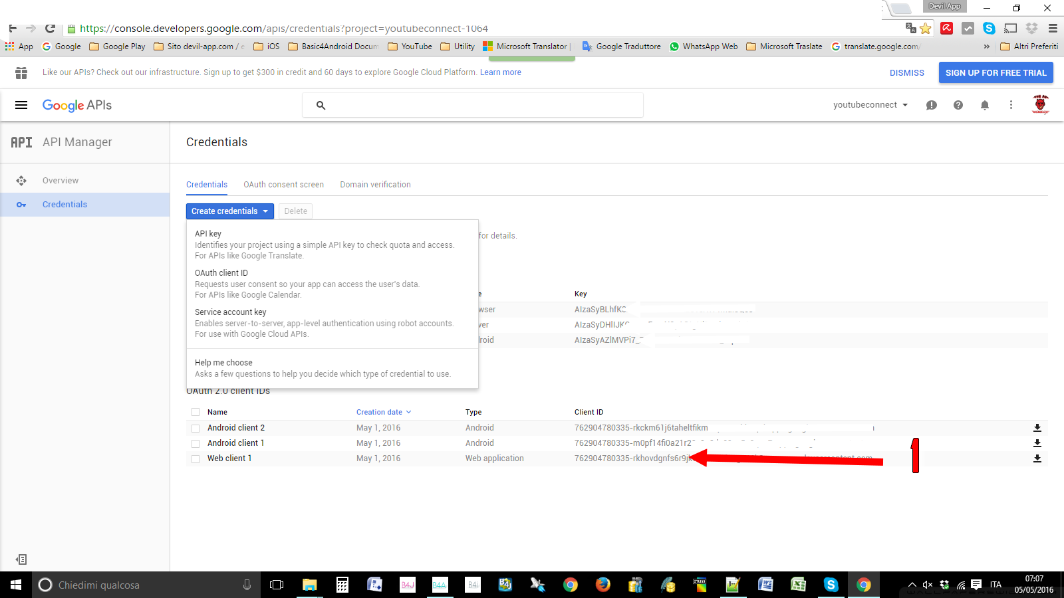The width and height of the screenshot is (1064, 598).
Task: Tick the checkbox for Android client 1
Action: [x=196, y=443]
